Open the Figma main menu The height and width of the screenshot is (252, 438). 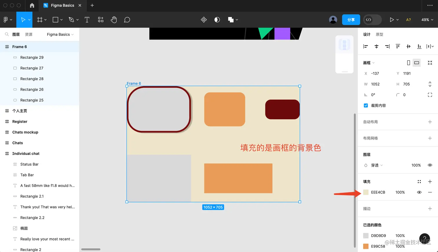[6, 20]
